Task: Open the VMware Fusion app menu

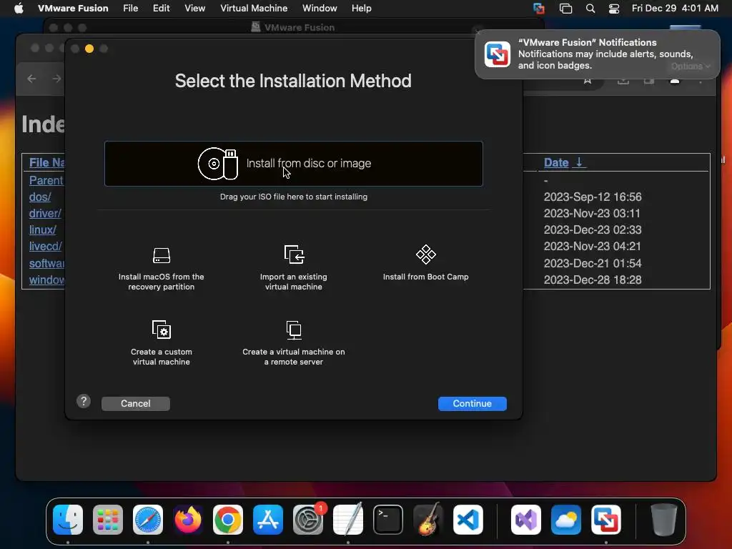Action: click(73, 8)
